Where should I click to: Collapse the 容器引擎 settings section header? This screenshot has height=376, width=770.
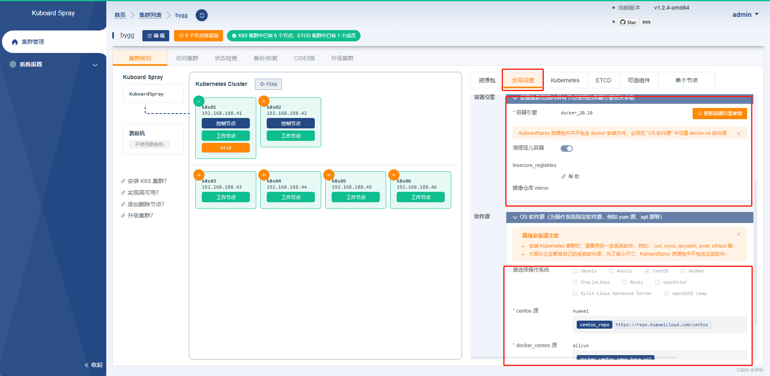tap(630, 99)
